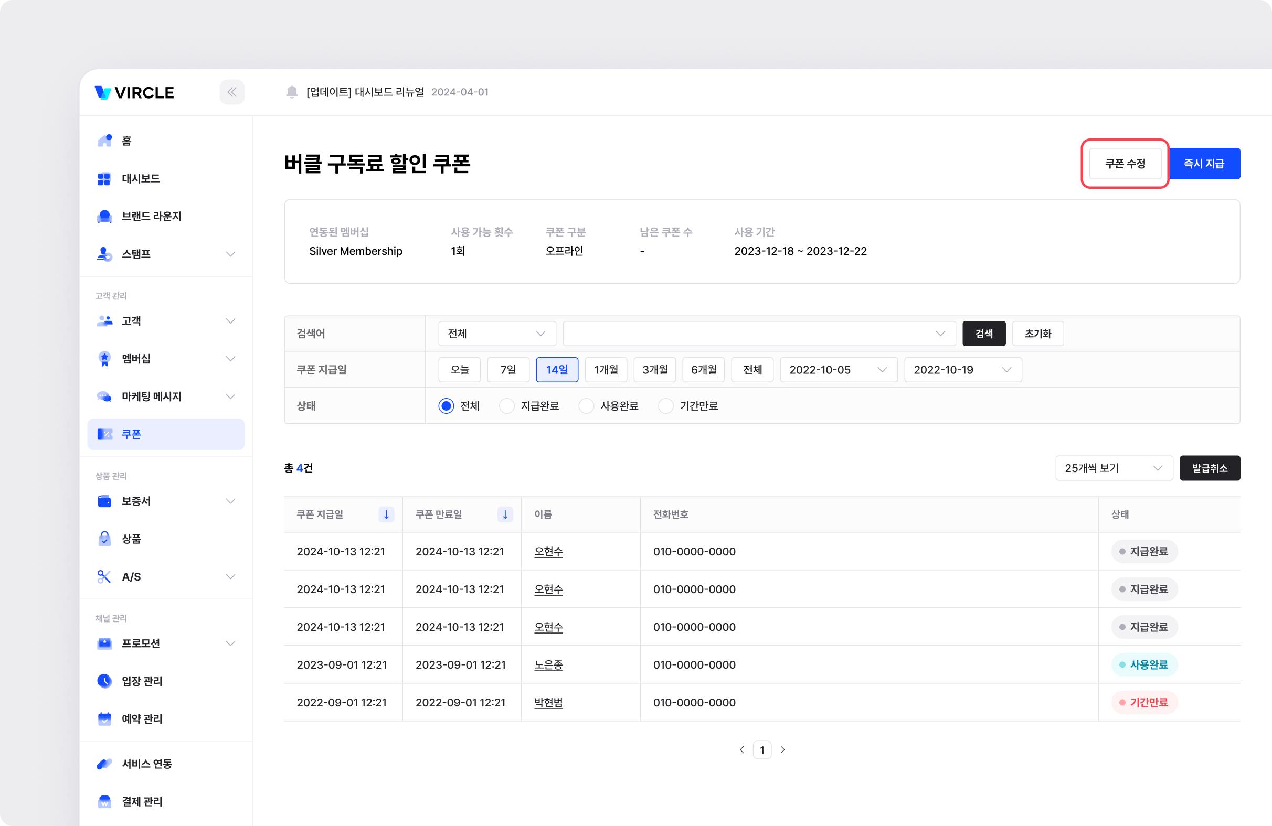Collapse the sidebar with double-chevron icon
The height and width of the screenshot is (826, 1272).
[231, 92]
